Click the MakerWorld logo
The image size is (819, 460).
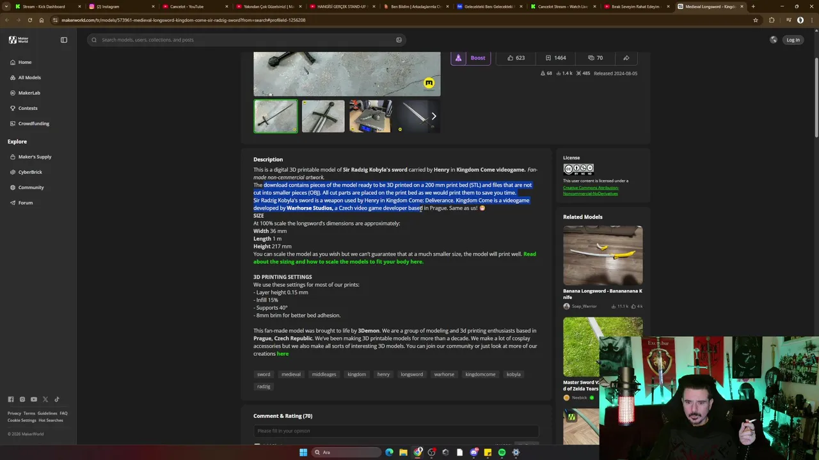coord(18,40)
